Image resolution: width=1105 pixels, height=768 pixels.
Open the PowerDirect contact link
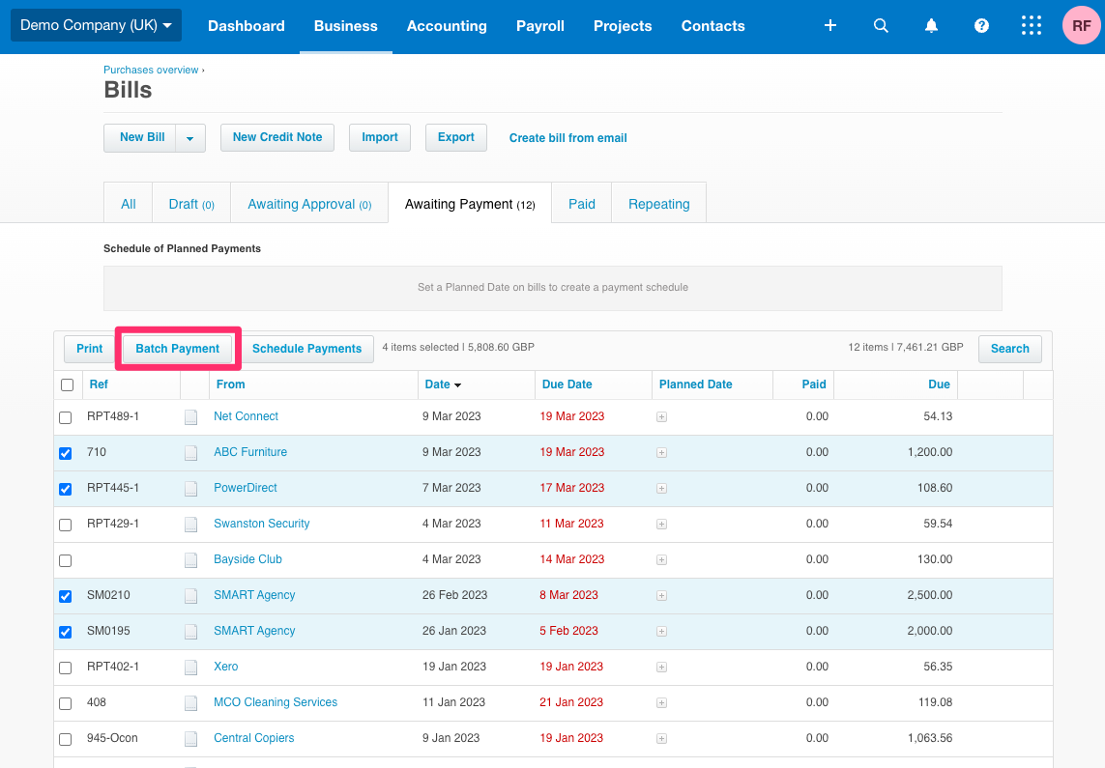tap(245, 488)
